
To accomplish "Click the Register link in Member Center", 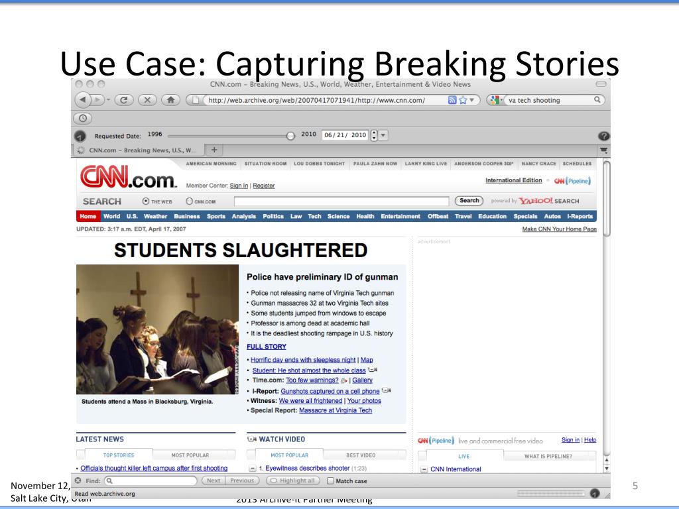I will click(264, 186).
